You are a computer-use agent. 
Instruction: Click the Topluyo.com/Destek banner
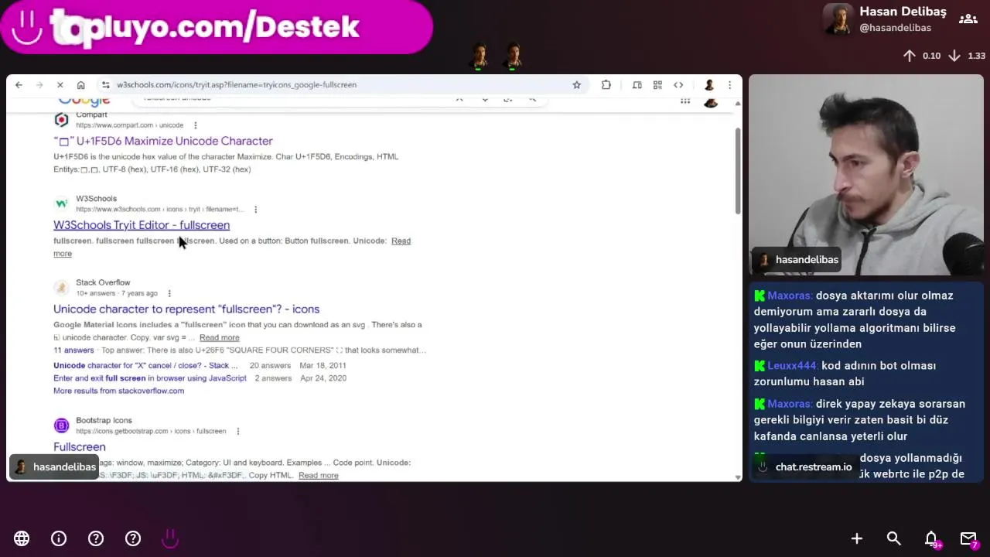(217, 27)
